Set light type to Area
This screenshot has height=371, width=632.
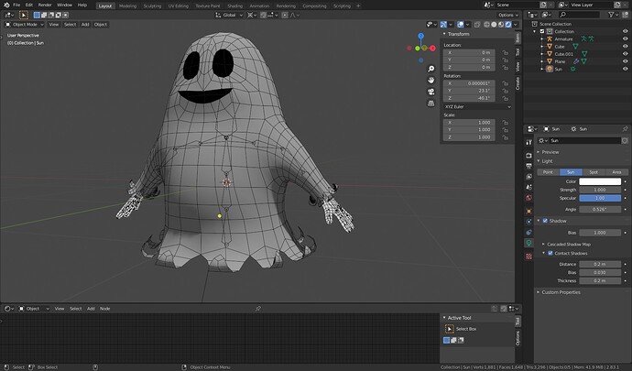coord(616,172)
